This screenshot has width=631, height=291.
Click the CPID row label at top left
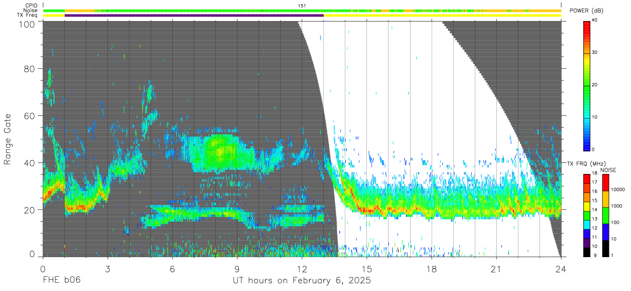[x=31, y=6]
